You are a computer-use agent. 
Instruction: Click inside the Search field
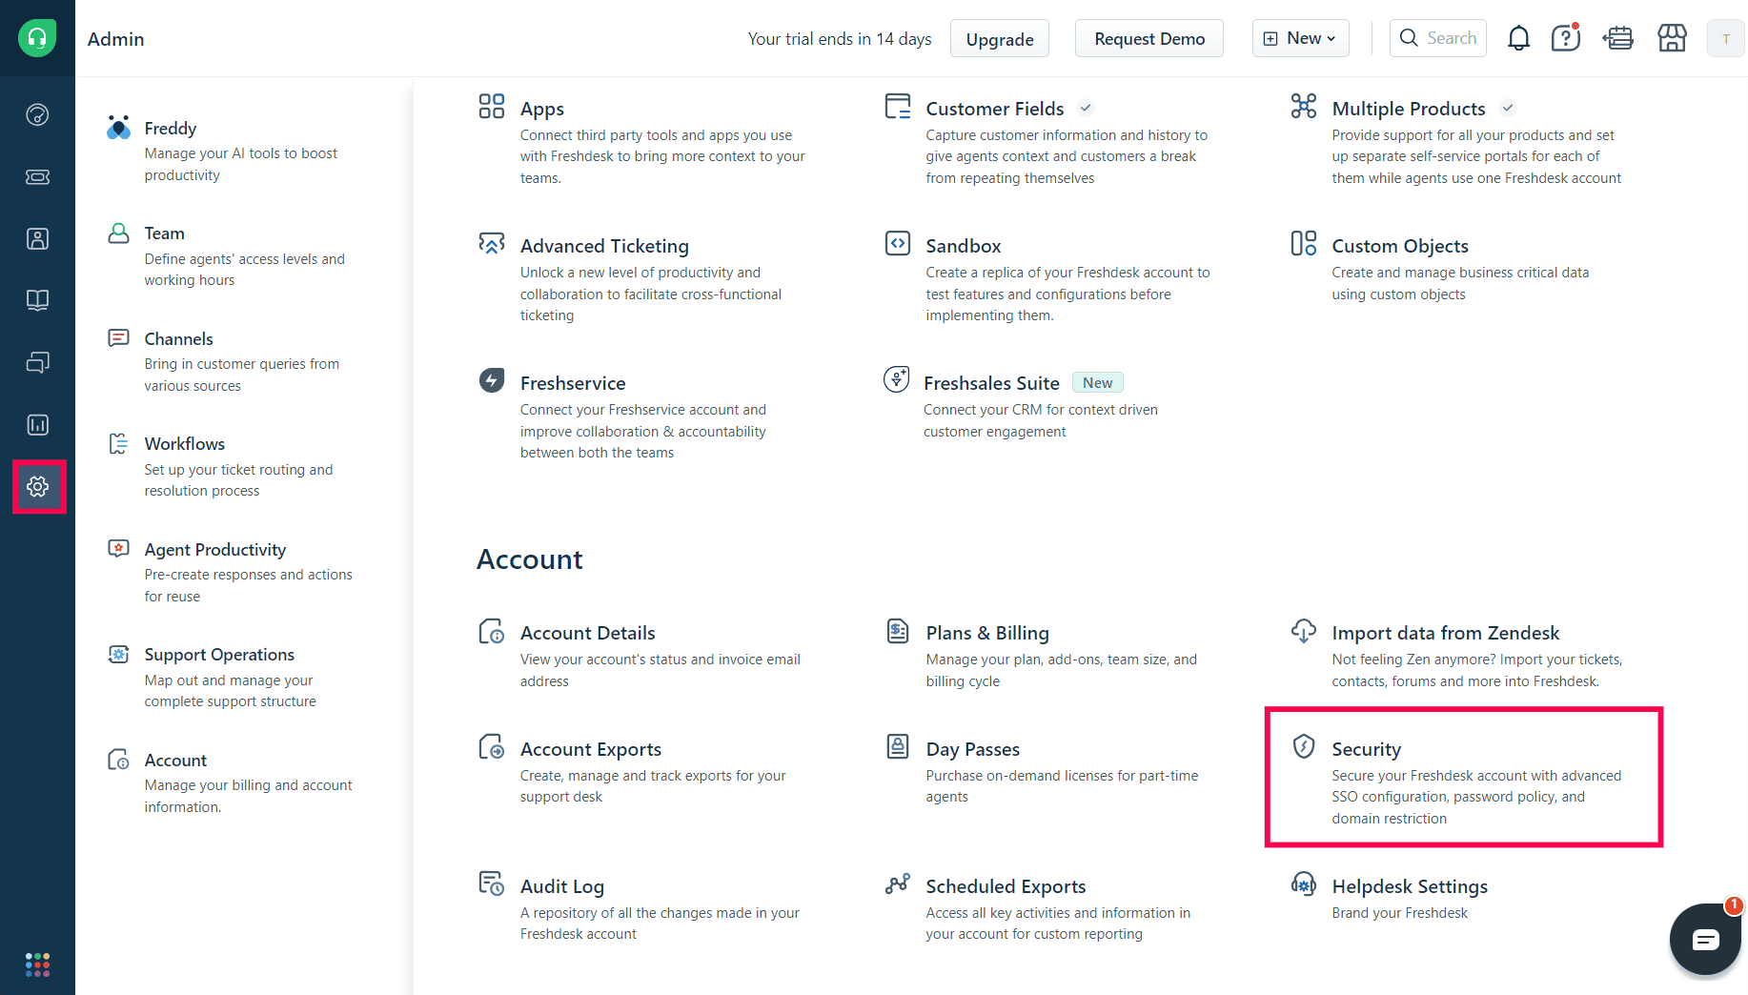1444,38
